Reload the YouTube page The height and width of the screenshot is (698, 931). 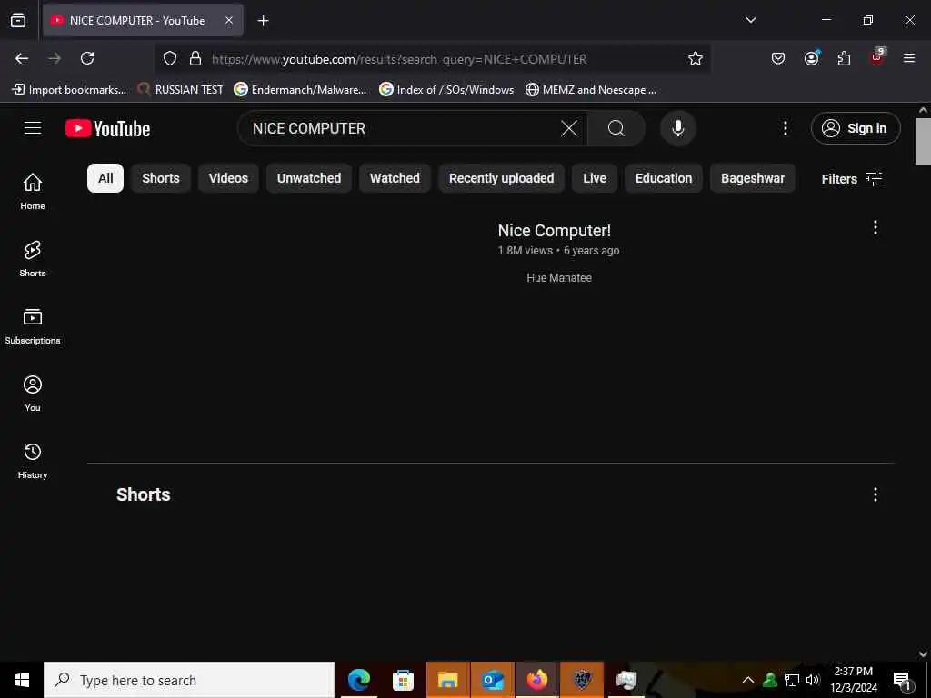pos(87,58)
